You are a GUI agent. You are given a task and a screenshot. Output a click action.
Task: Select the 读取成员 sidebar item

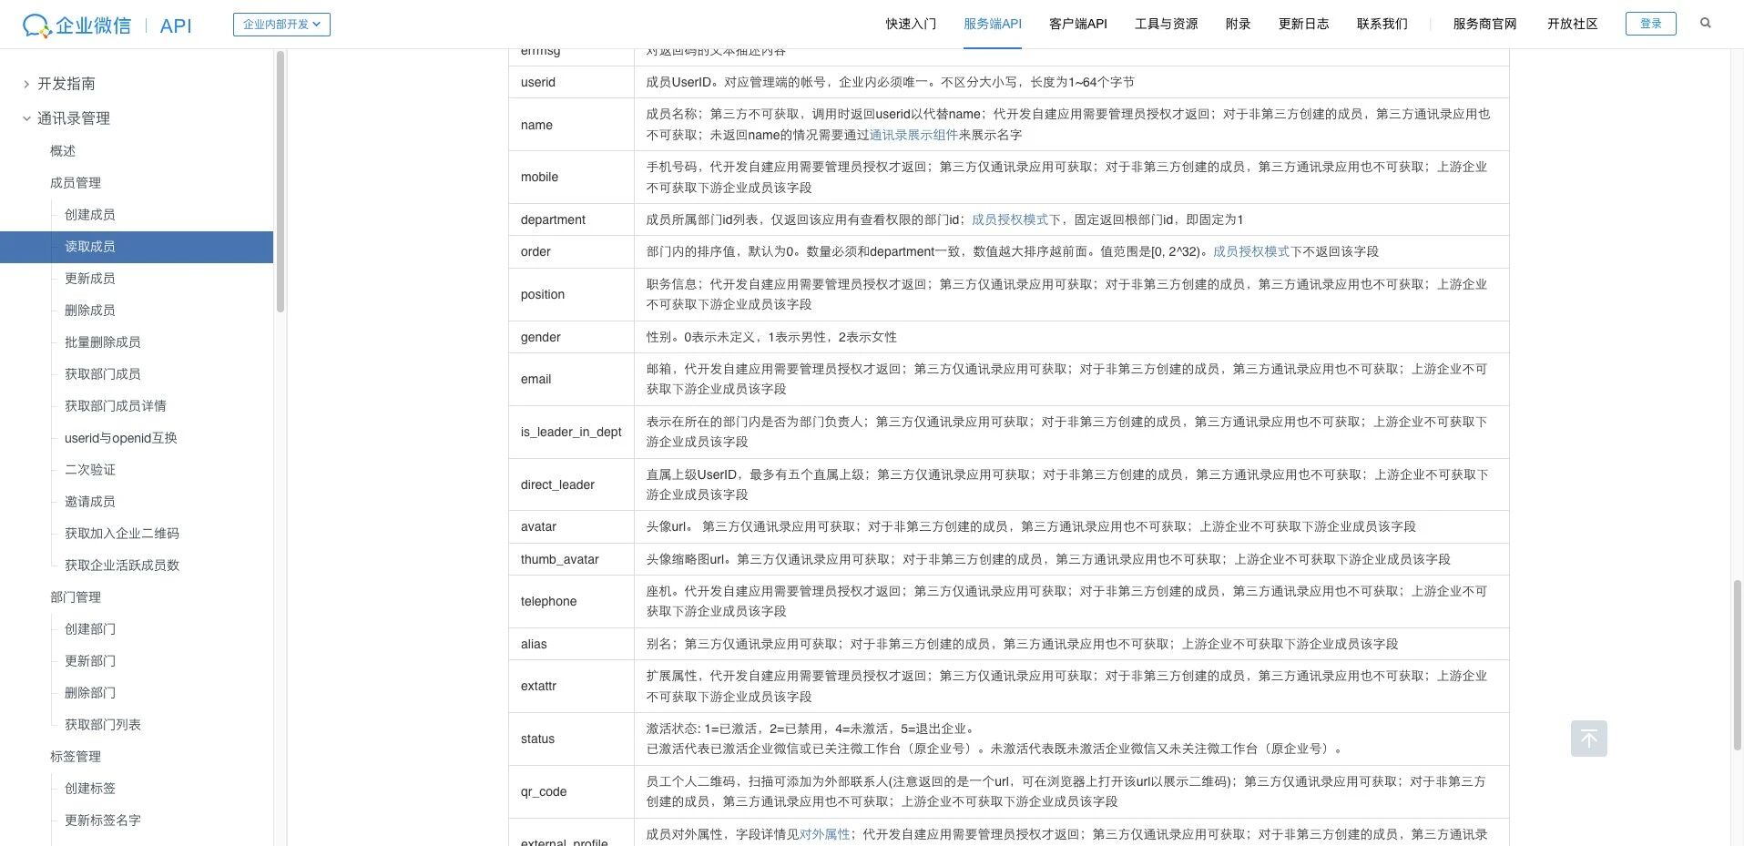tap(137, 247)
